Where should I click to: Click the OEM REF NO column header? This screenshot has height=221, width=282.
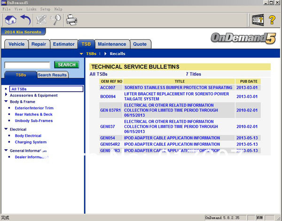coord(111,82)
